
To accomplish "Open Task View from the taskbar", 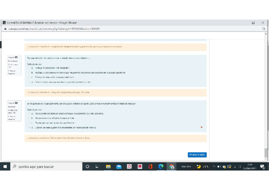I will click(x=97, y=167).
